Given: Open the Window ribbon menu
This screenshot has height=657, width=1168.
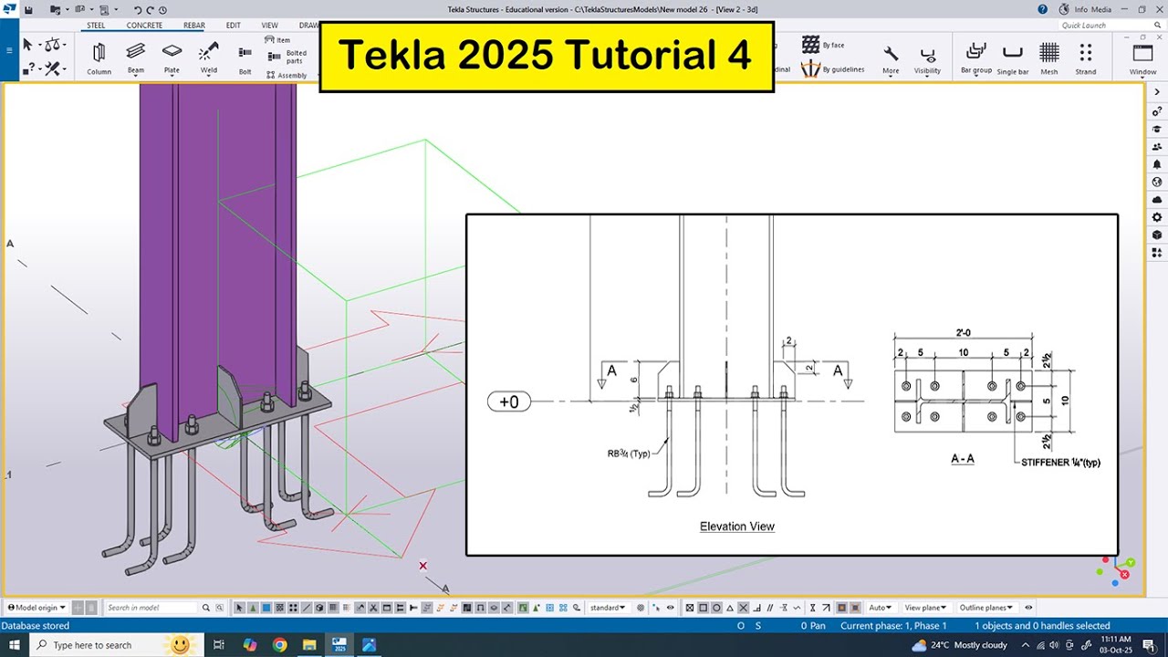Looking at the screenshot, I should (1142, 59).
